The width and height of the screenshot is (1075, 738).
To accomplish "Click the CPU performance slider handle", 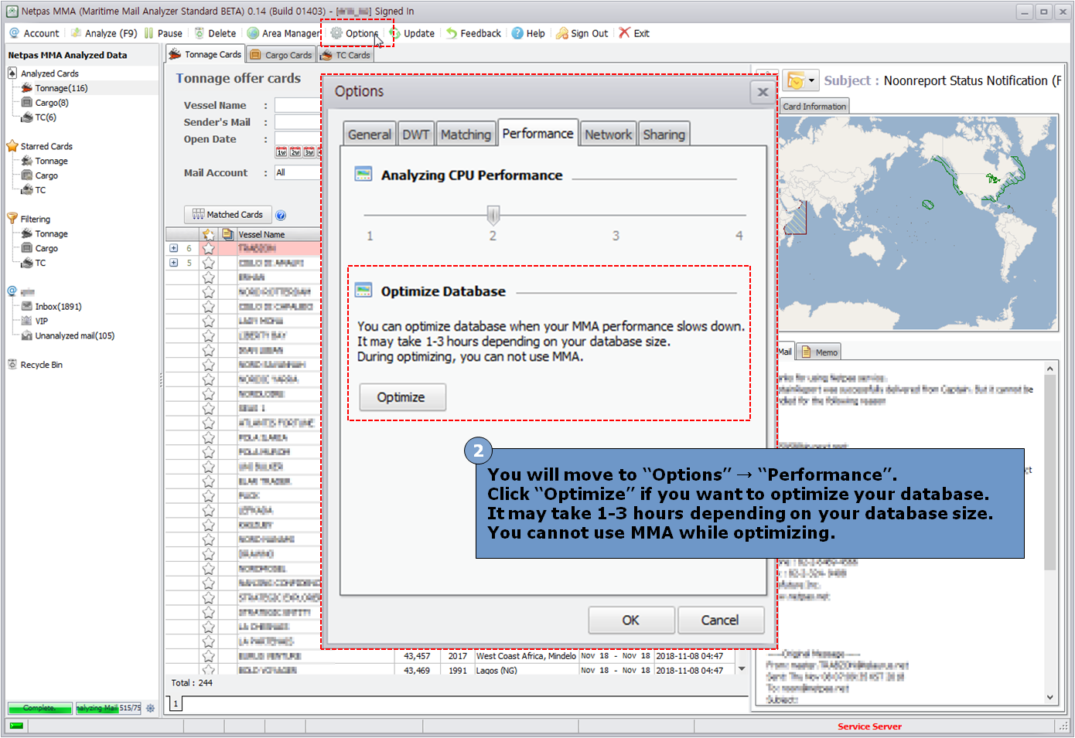I will tap(493, 215).
